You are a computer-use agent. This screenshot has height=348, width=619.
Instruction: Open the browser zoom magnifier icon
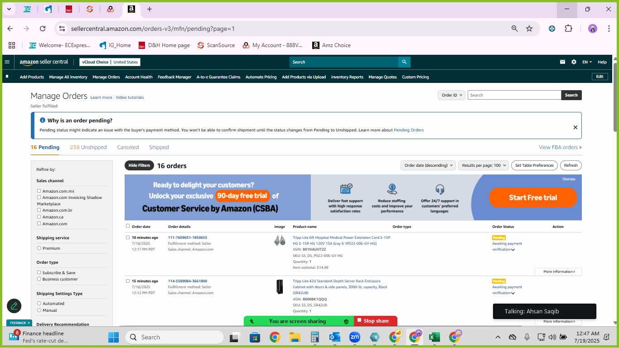514,29
